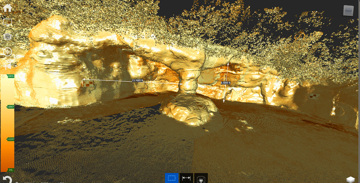This screenshot has width=360, height=183.
Task: Click the 0% marker on color scale
Action: pyautogui.click(x=11, y=170)
